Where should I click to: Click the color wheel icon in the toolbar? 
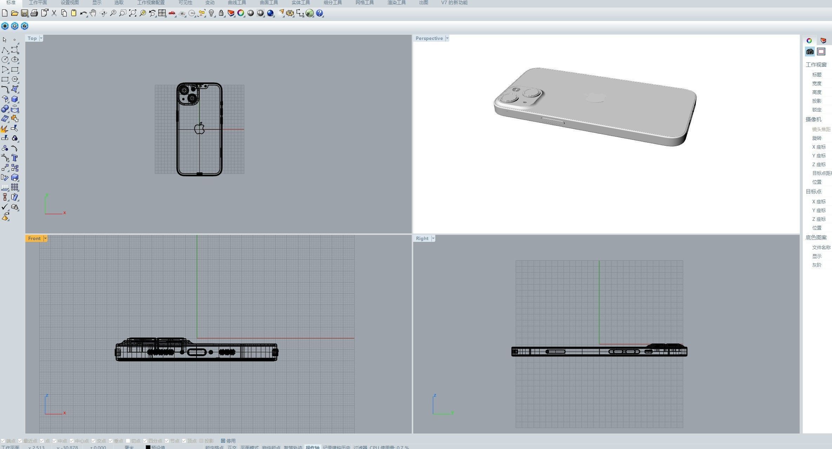point(241,13)
